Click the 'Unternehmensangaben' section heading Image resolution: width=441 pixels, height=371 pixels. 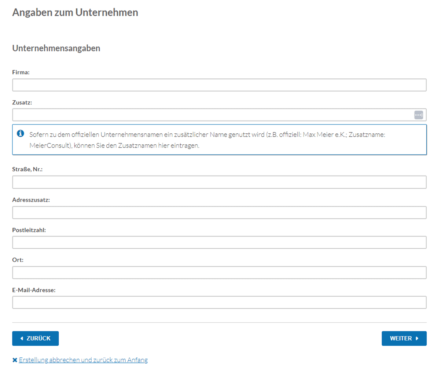pos(56,48)
